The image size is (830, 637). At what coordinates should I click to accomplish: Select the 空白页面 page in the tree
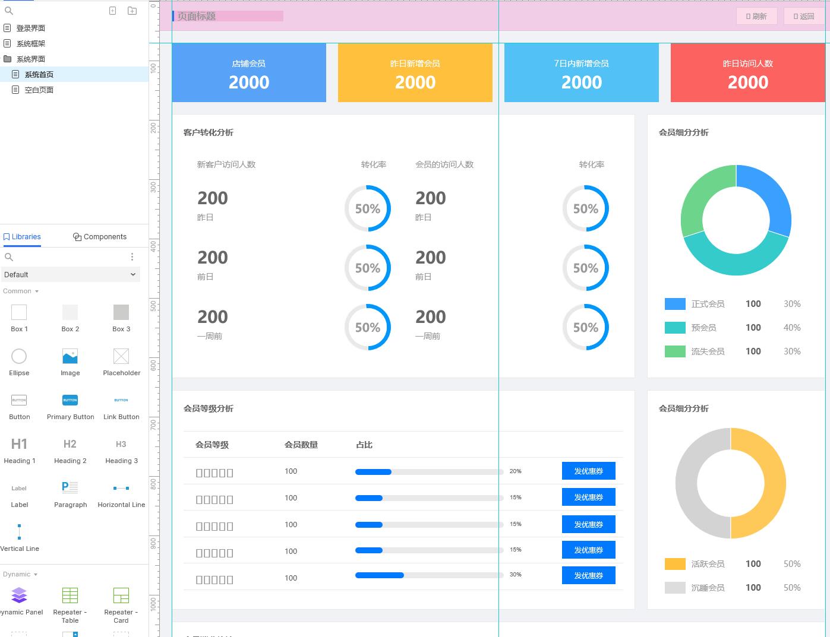[39, 90]
